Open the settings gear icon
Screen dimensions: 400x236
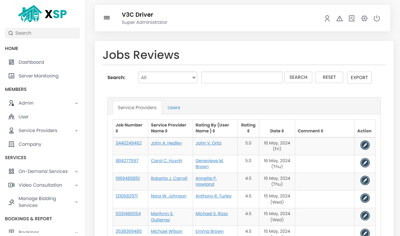(x=364, y=18)
